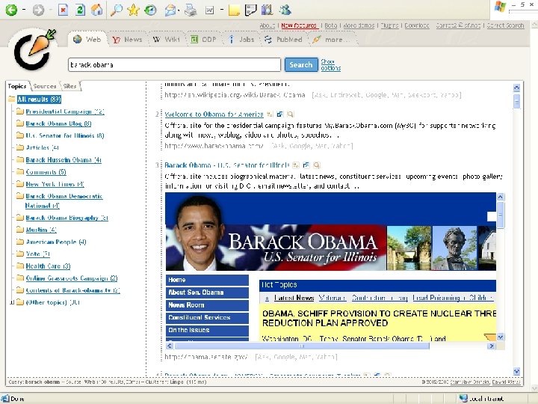
Task: Open the Download link at top
Action: pos(417,25)
